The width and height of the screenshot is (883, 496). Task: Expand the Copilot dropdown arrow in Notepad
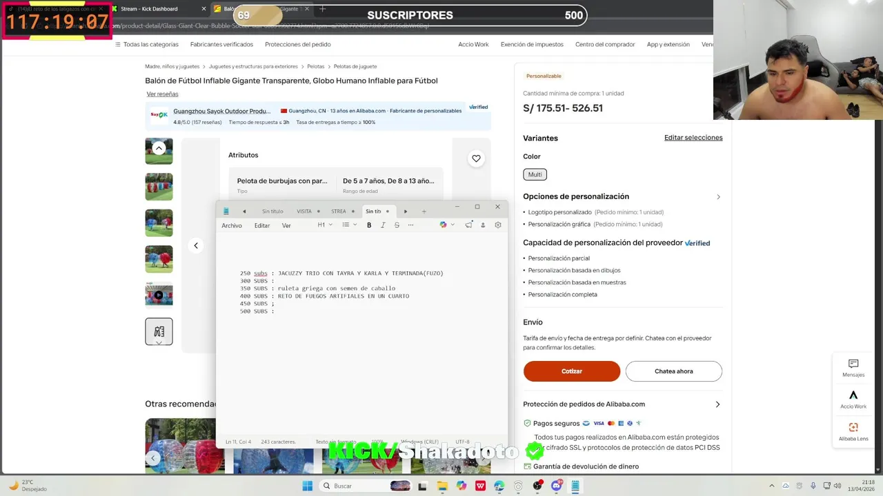point(451,225)
